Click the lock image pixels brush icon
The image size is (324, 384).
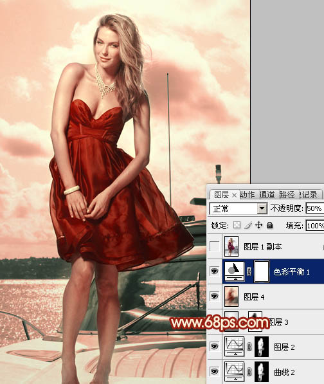click(248, 225)
